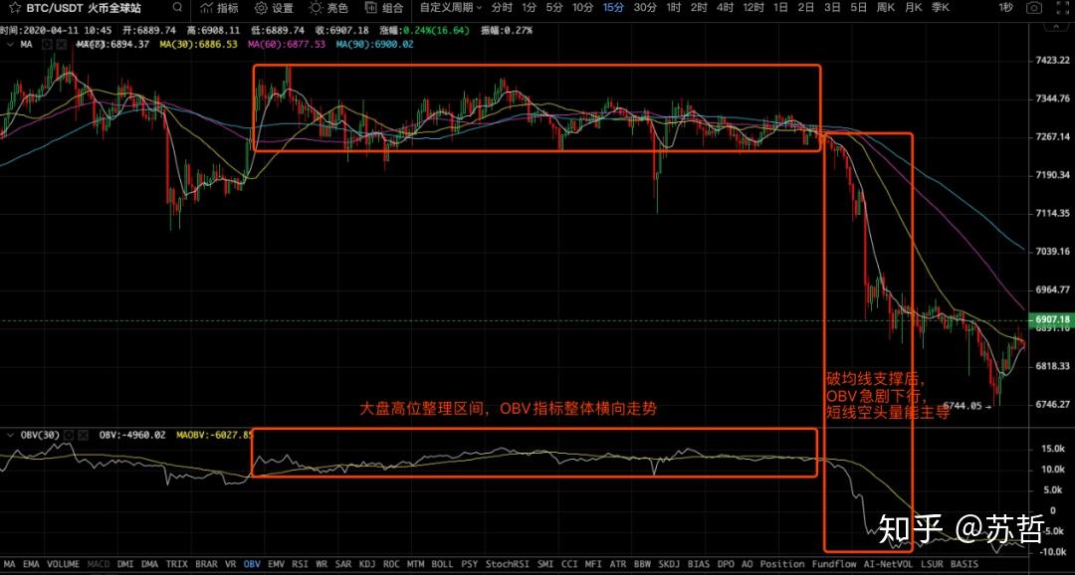
Task: Open MA indicator settings gear
Action: pyautogui.click(x=47, y=44)
